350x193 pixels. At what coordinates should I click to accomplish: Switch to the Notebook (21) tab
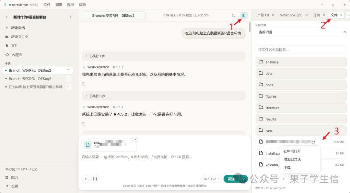(291, 15)
